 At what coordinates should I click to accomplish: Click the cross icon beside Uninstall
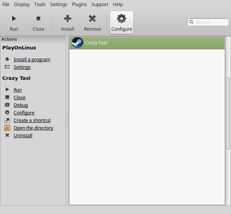[7, 135]
